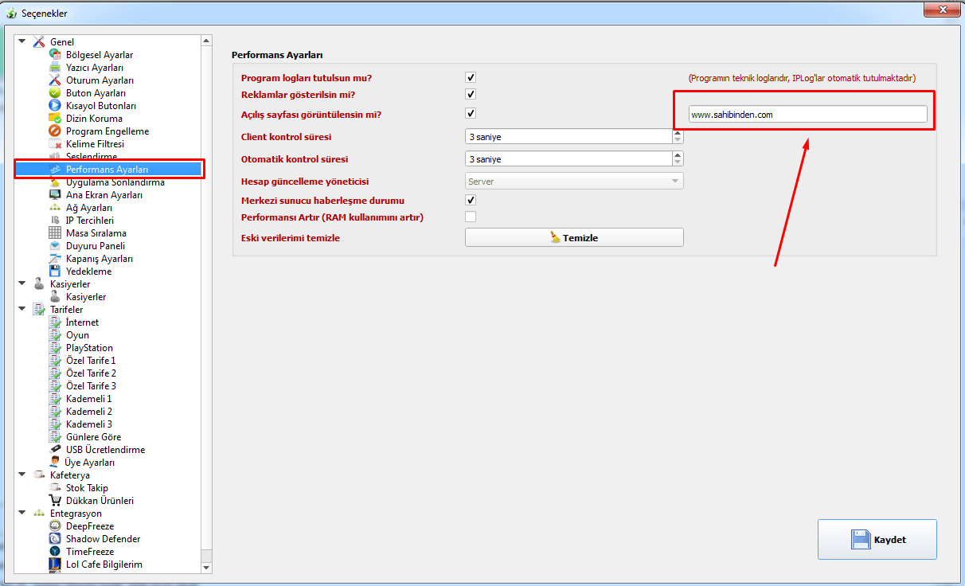Select Özel Tarife 1

(x=91, y=361)
